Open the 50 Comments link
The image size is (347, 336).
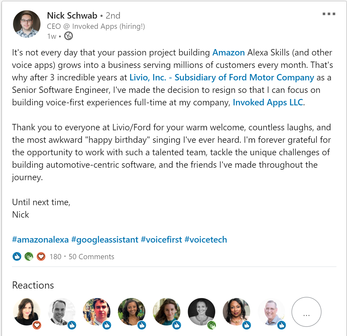coord(91,257)
